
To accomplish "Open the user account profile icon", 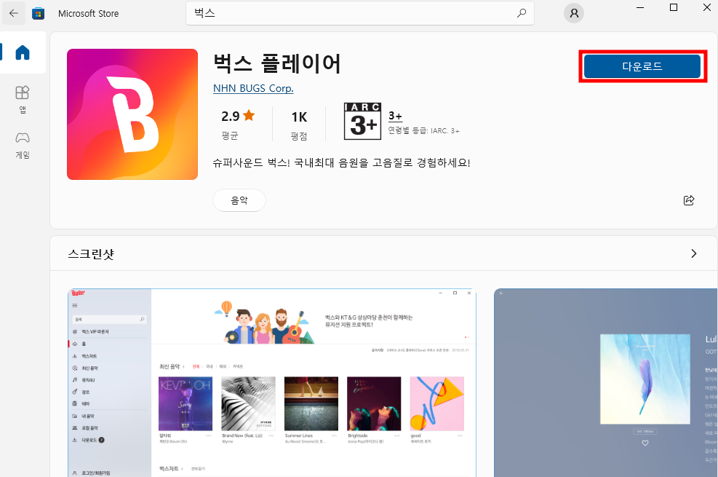I will (x=574, y=13).
